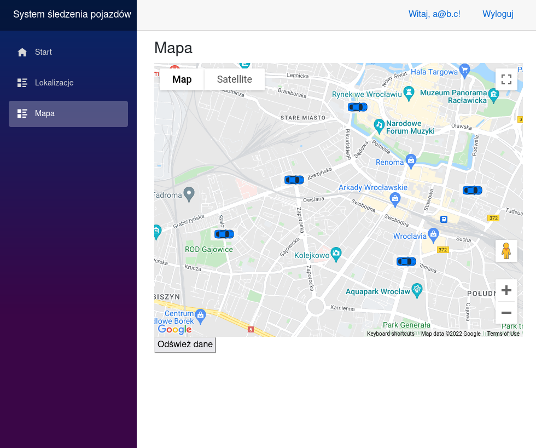Click the Street View pegman icon
The image size is (536, 448).
[506, 251]
